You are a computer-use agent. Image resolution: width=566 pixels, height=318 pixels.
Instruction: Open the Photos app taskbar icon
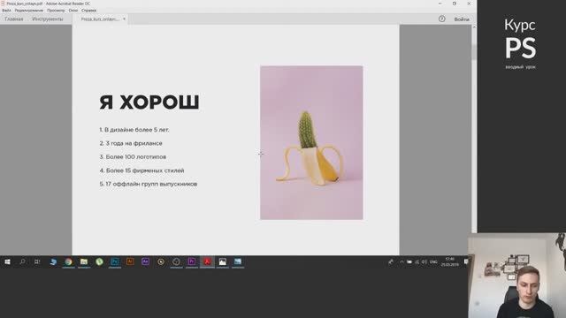222,261
